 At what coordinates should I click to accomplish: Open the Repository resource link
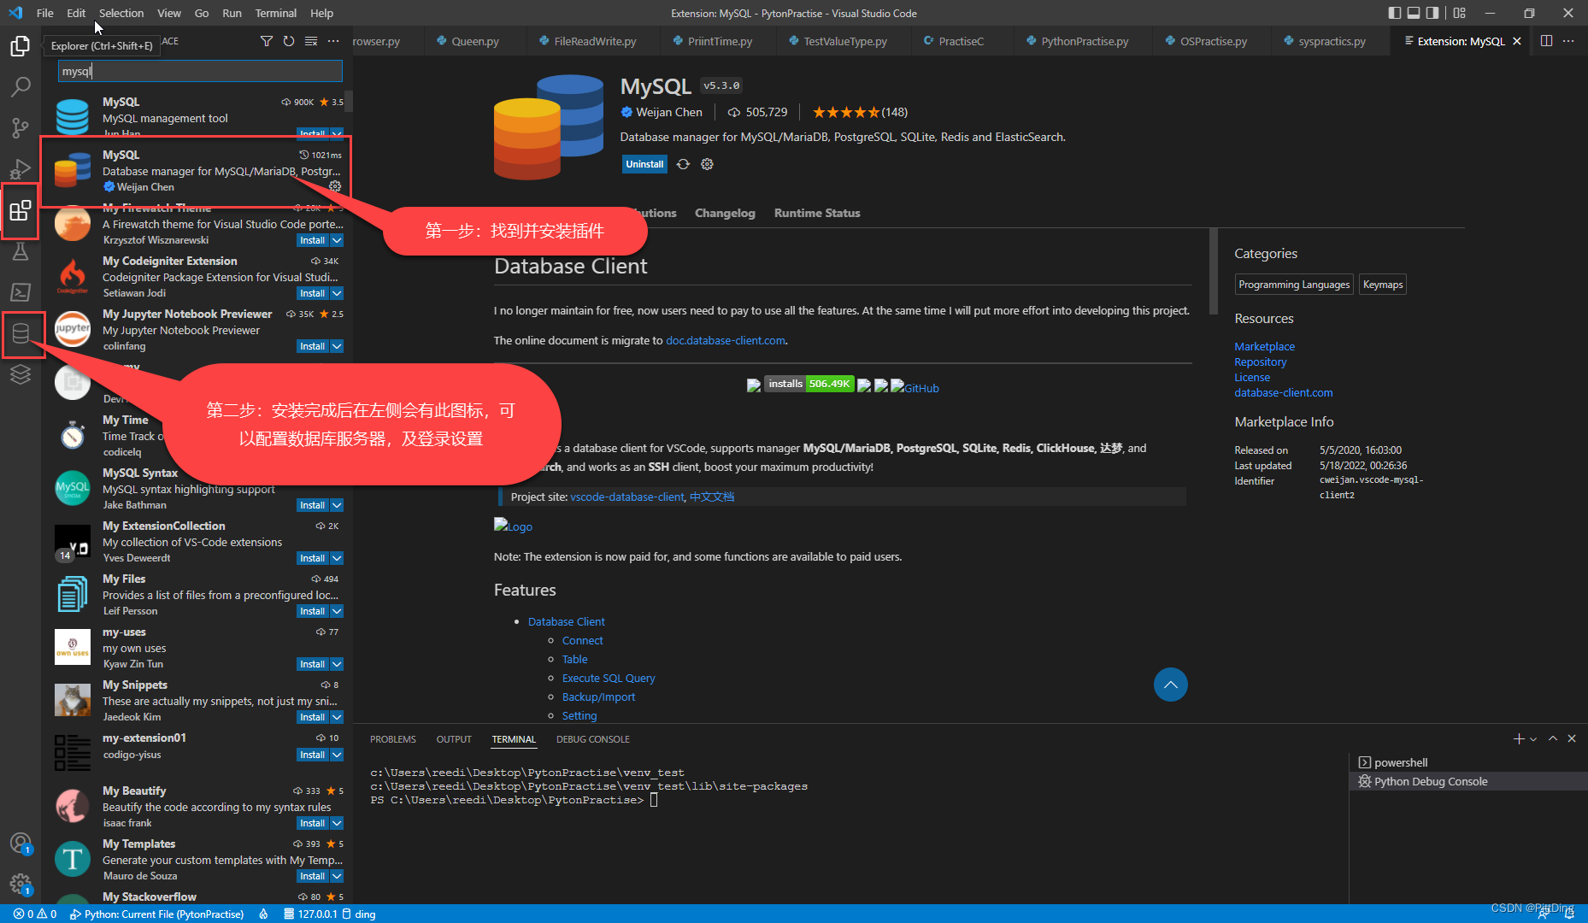(x=1260, y=362)
